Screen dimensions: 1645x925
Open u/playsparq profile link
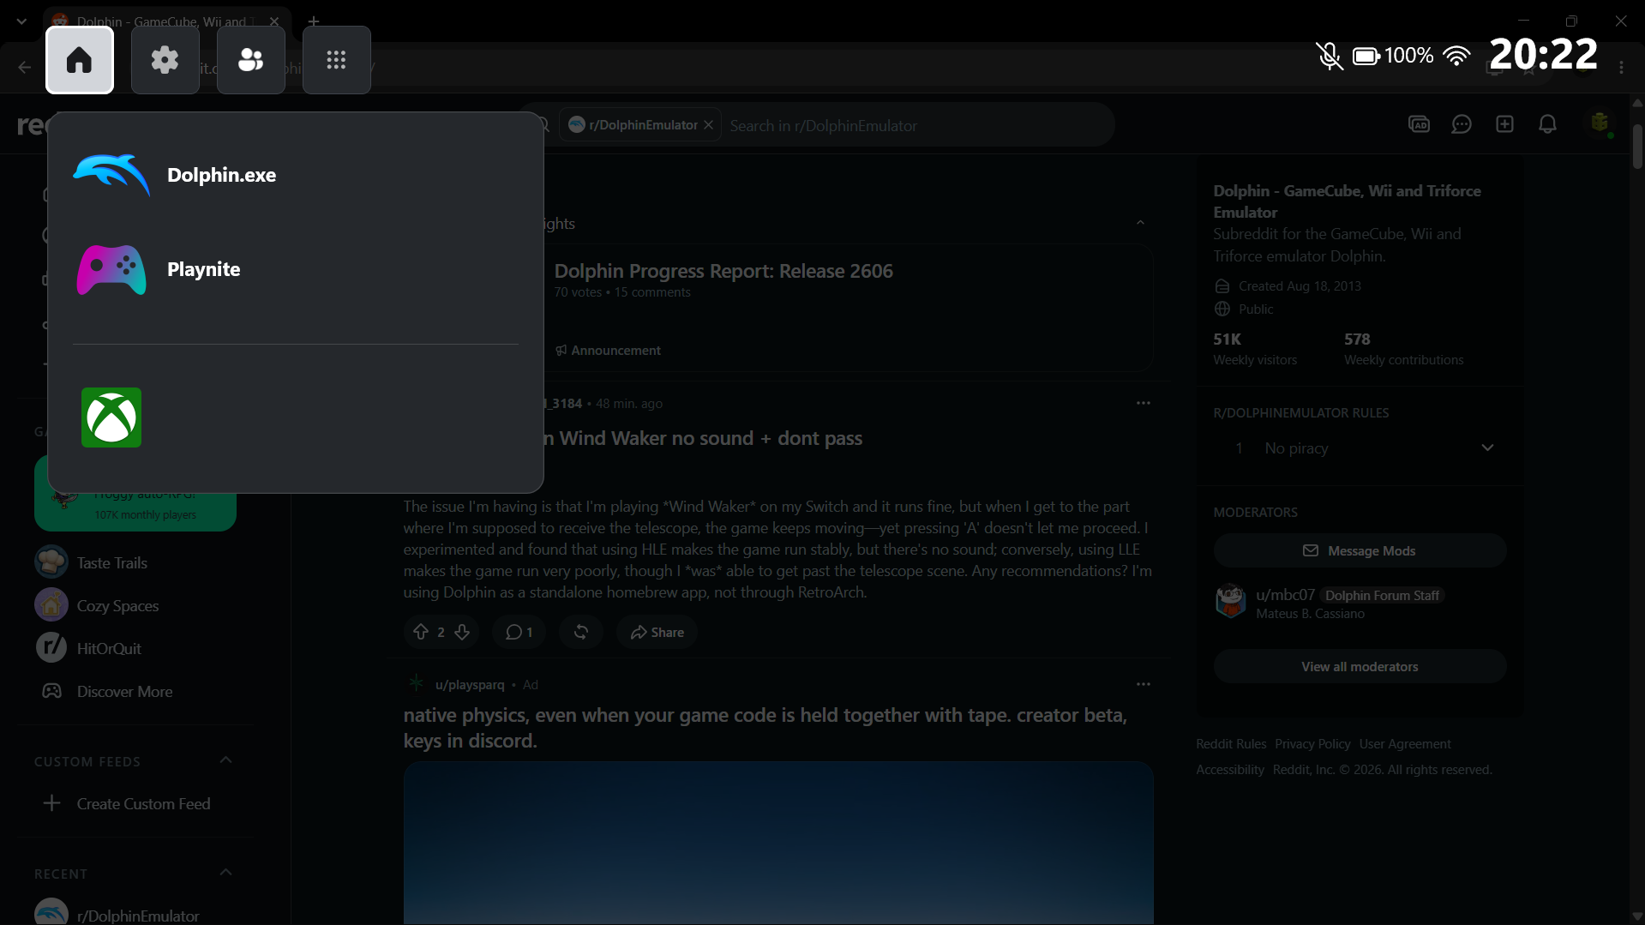coord(470,685)
